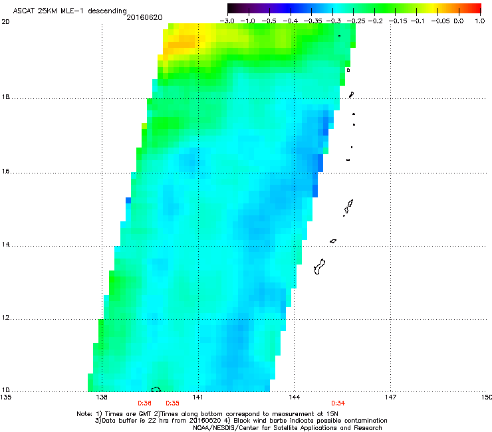
Task: Click the red D:36 time label
Action: [x=145, y=403]
